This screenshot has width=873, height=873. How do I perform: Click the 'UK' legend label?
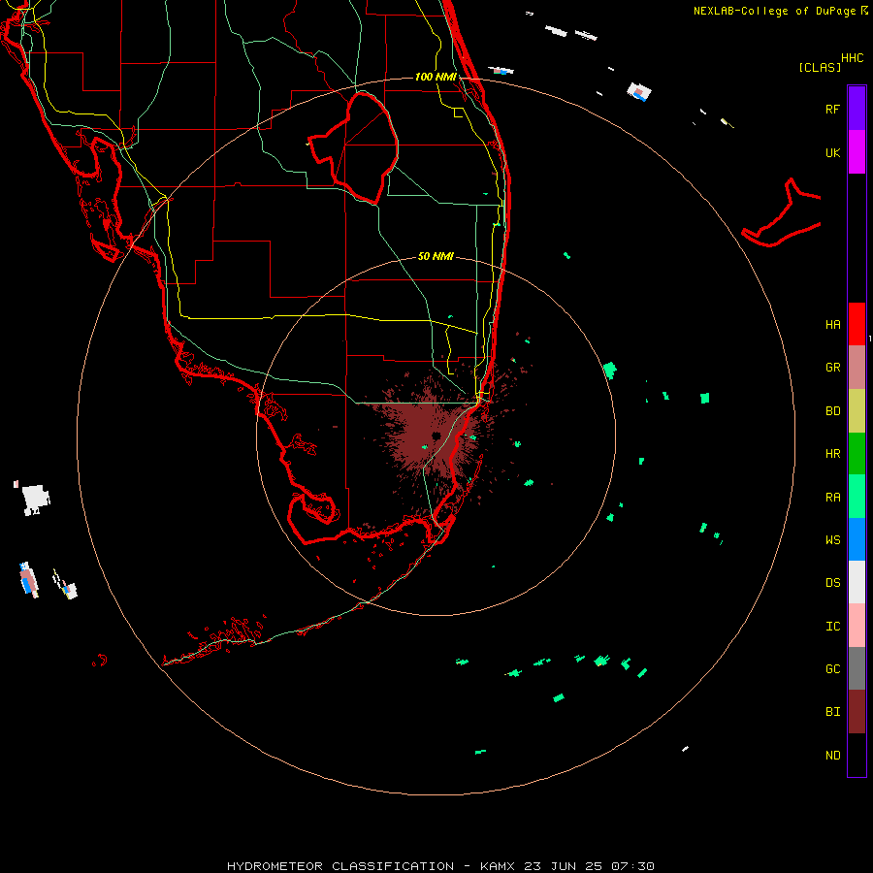(832, 152)
